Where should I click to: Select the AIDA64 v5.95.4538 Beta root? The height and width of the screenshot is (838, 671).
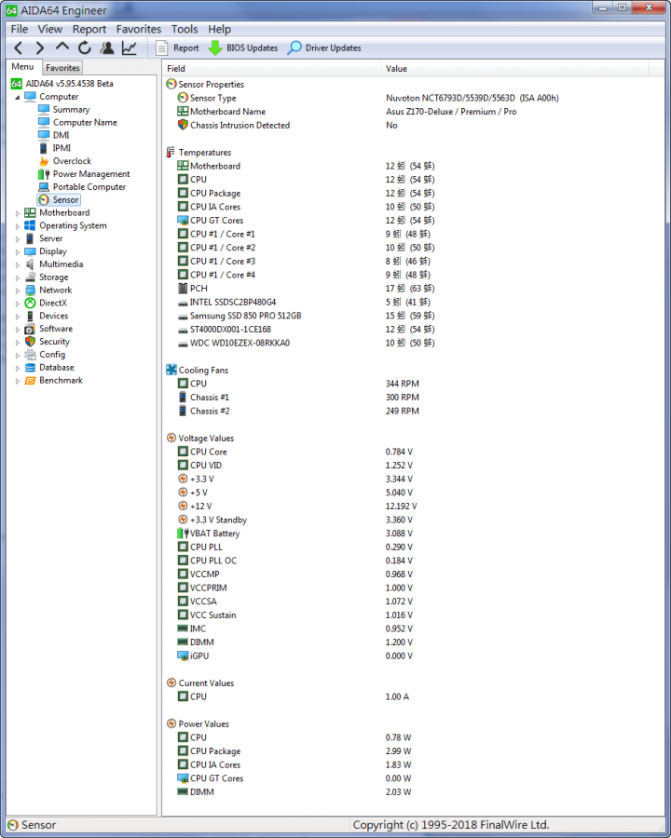pyautogui.click(x=70, y=84)
